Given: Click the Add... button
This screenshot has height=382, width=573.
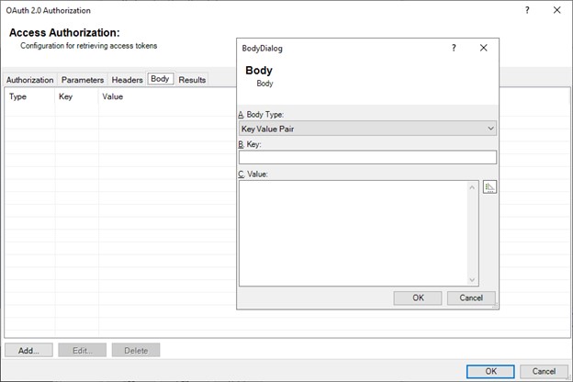Looking at the screenshot, I should coord(28,350).
